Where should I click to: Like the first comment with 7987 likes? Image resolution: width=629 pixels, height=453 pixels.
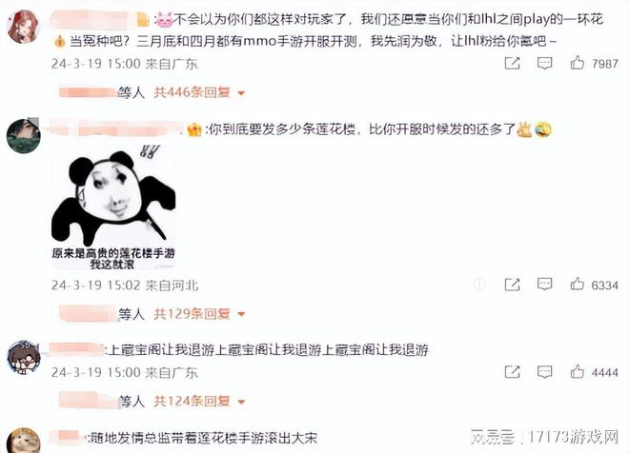(x=577, y=63)
